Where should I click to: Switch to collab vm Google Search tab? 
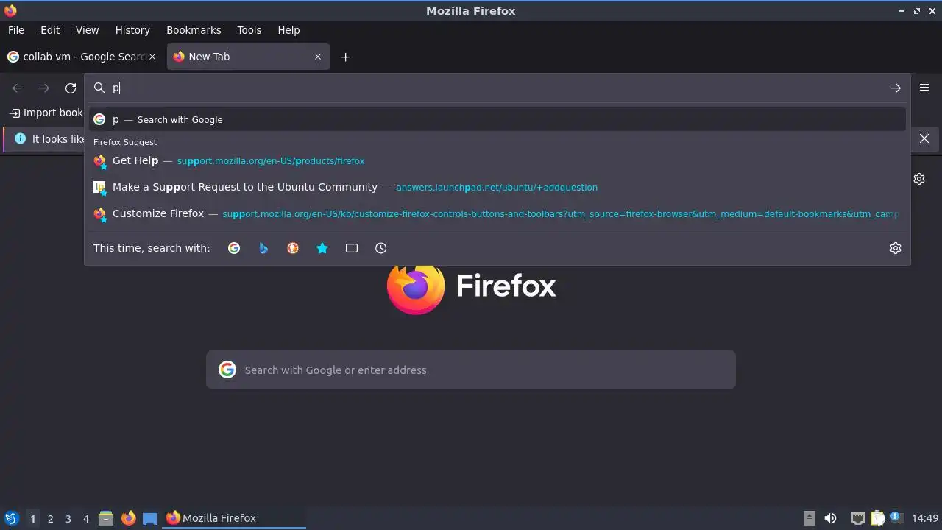pos(82,57)
